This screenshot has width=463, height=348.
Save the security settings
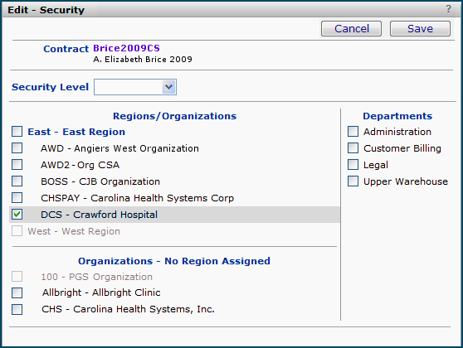click(x=420, y=29)
